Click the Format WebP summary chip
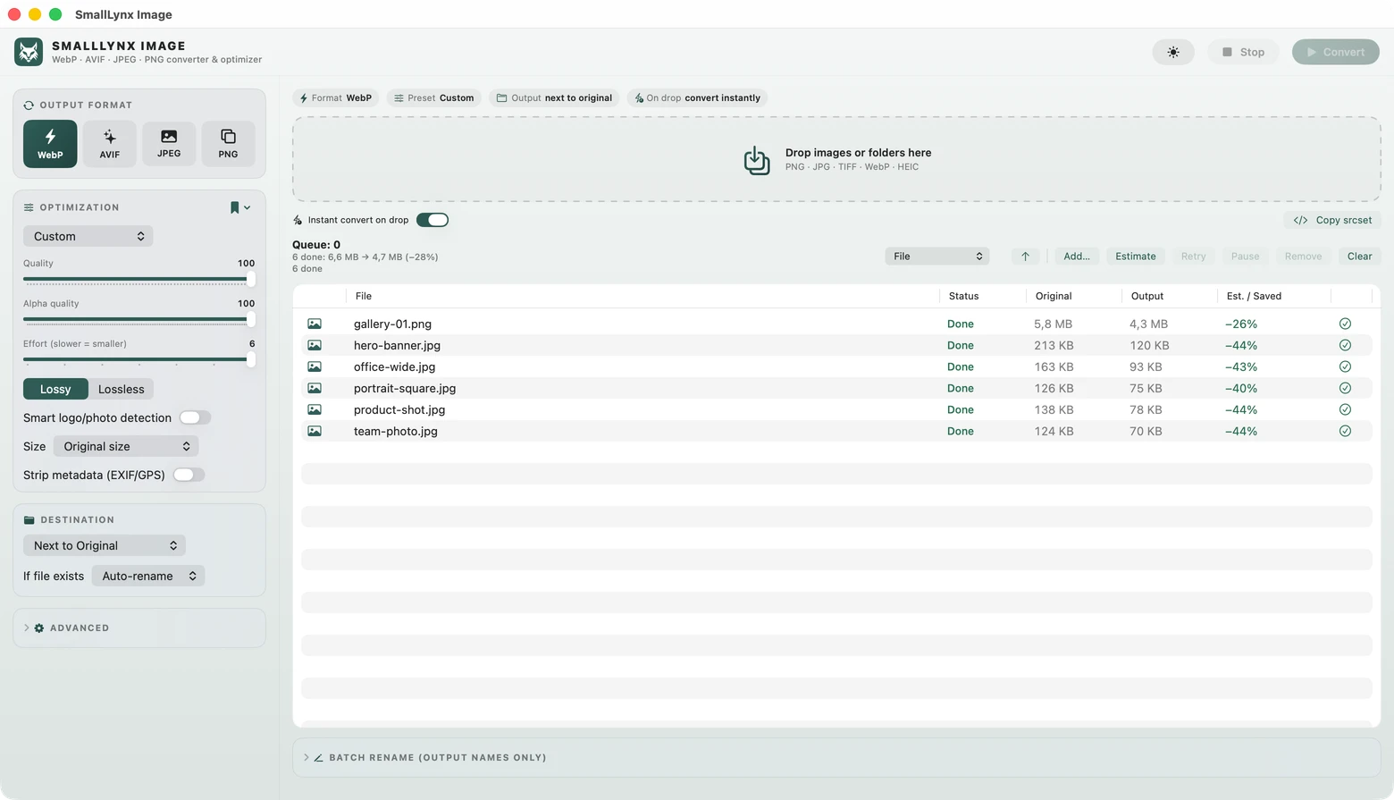Screen dimensions: 1394x800 (335, 97)
